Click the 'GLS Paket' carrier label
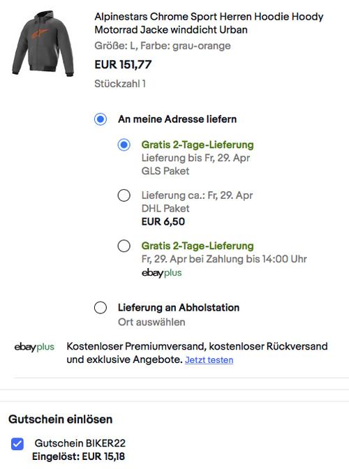This screenshot has height=469, width=349. pyautogui.click(x=165, y=171)
